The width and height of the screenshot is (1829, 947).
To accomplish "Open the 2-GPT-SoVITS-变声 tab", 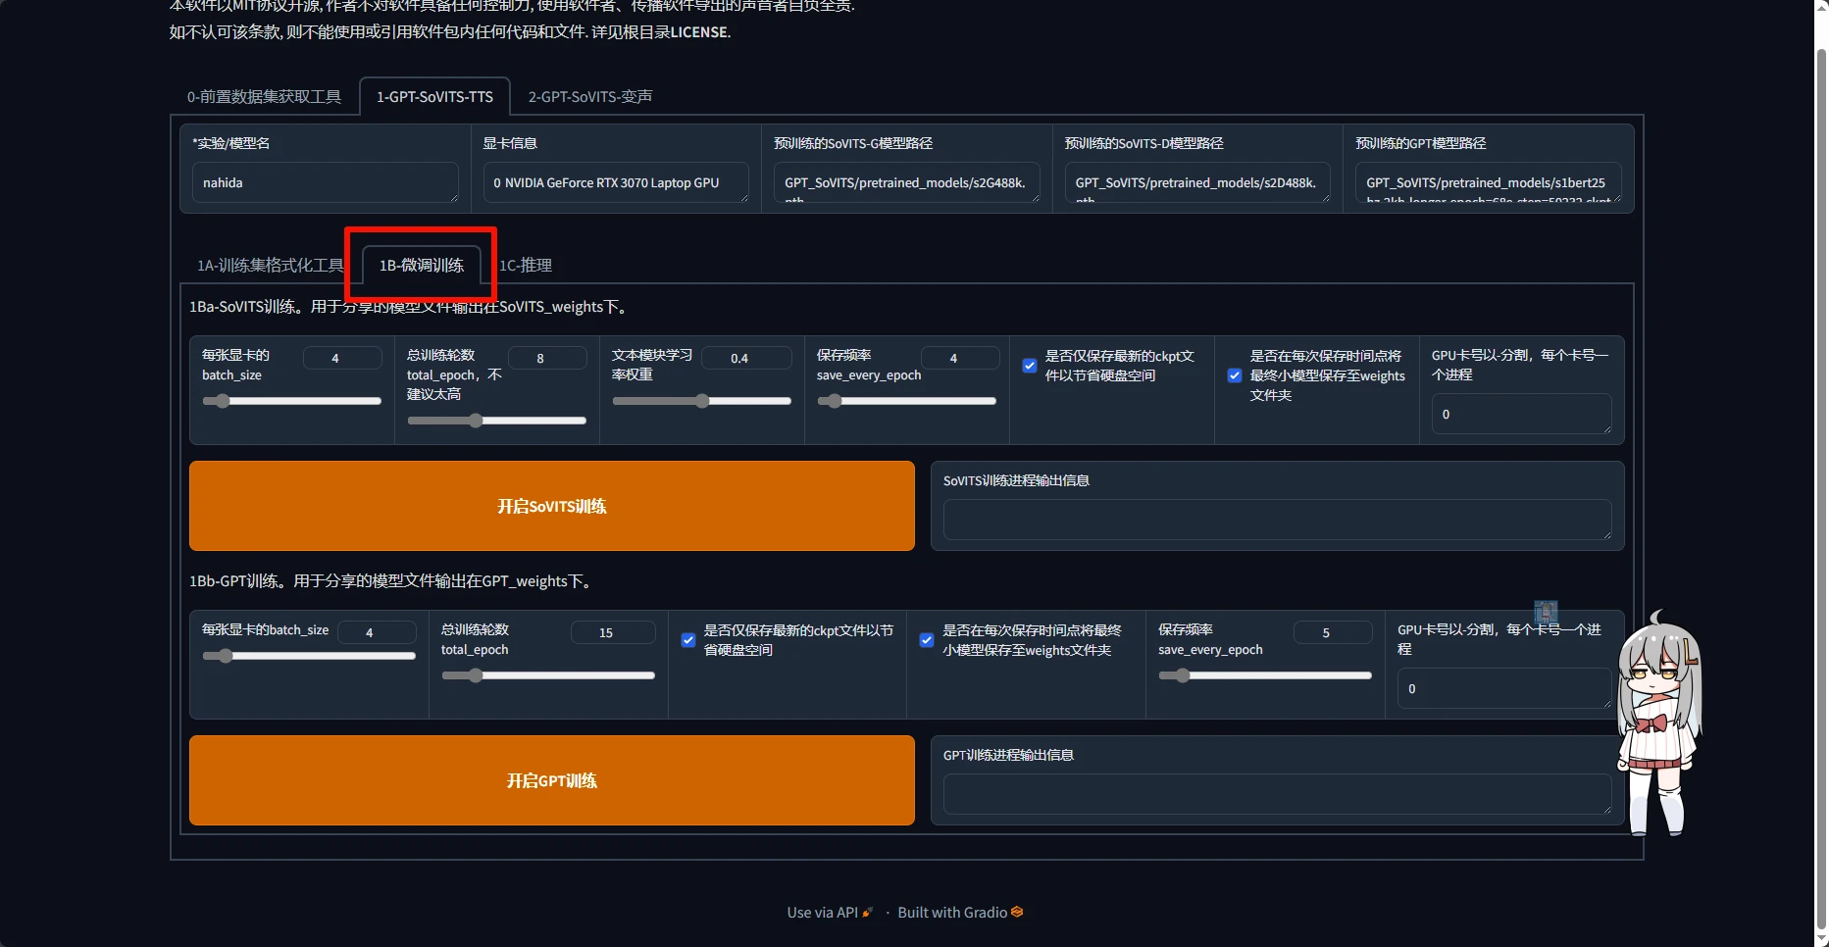I will pyautogui.click(x=589, y=97).
